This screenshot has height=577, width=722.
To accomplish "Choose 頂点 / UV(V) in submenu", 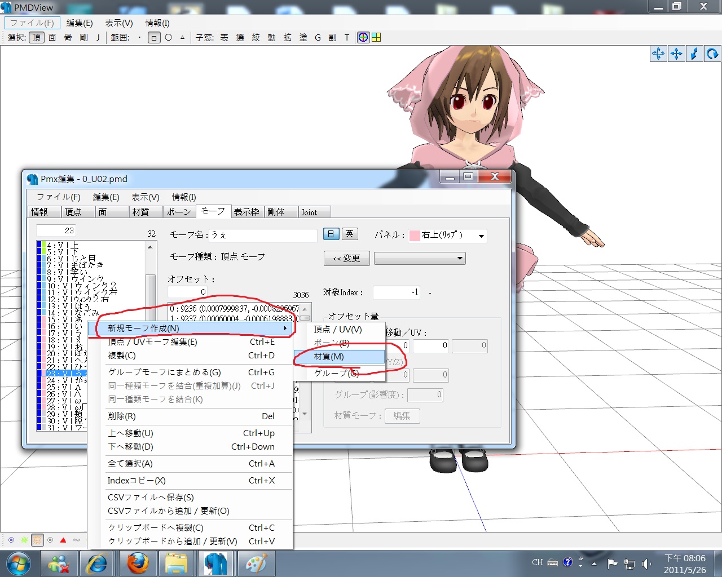I will pos(340,329).
